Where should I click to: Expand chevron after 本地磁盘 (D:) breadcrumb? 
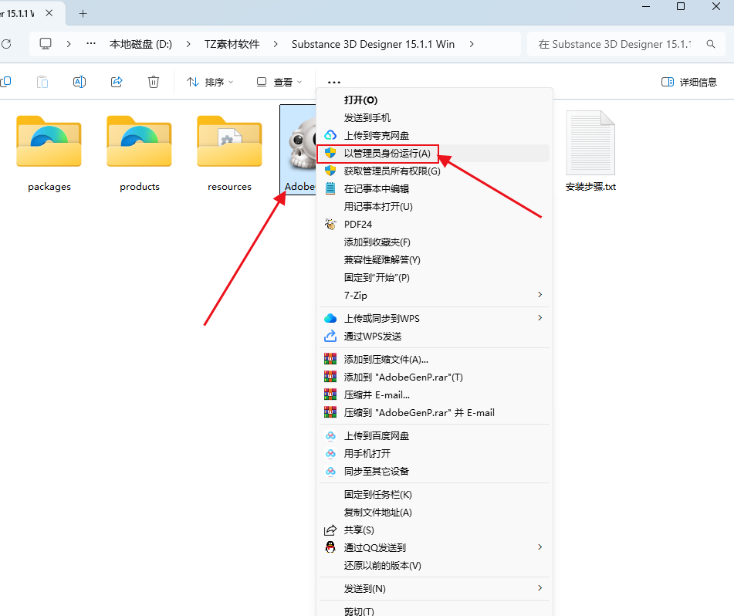pos(188,44)
